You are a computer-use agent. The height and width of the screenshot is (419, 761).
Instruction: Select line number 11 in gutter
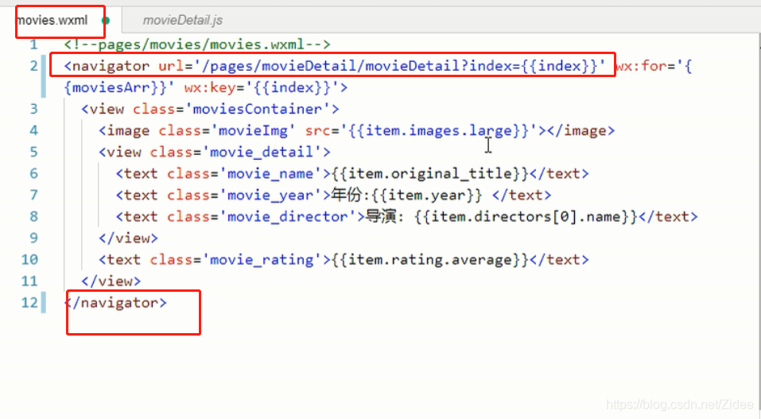(29, 281)
